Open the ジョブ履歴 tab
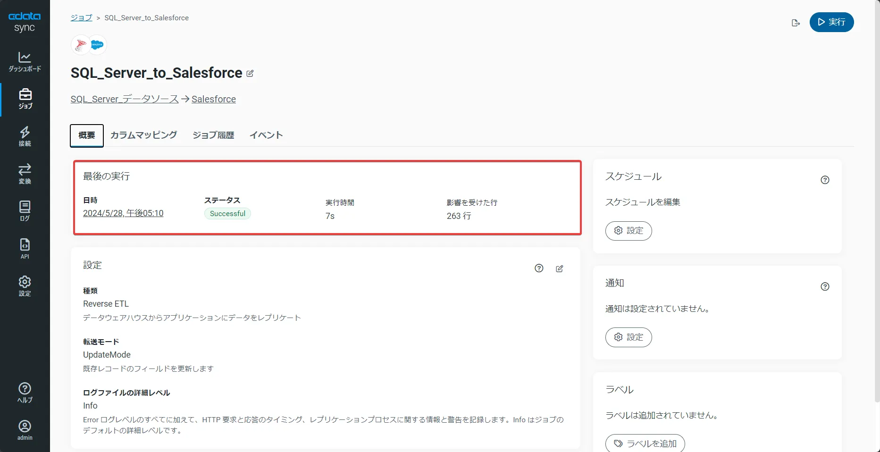 pos(213,135)
